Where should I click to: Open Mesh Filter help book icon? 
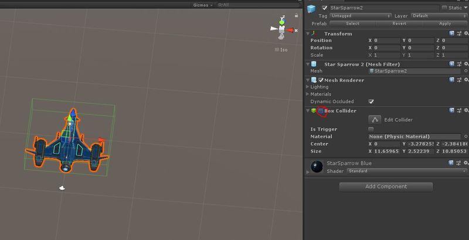pos(451,64)
